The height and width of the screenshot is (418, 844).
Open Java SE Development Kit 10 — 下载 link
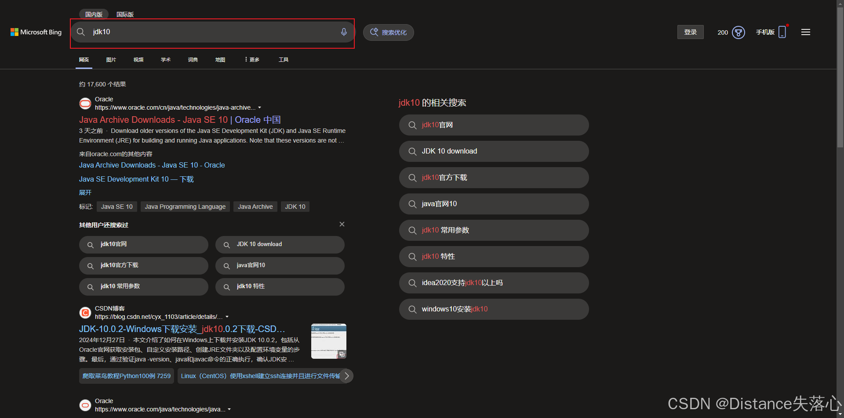(136, 179)
